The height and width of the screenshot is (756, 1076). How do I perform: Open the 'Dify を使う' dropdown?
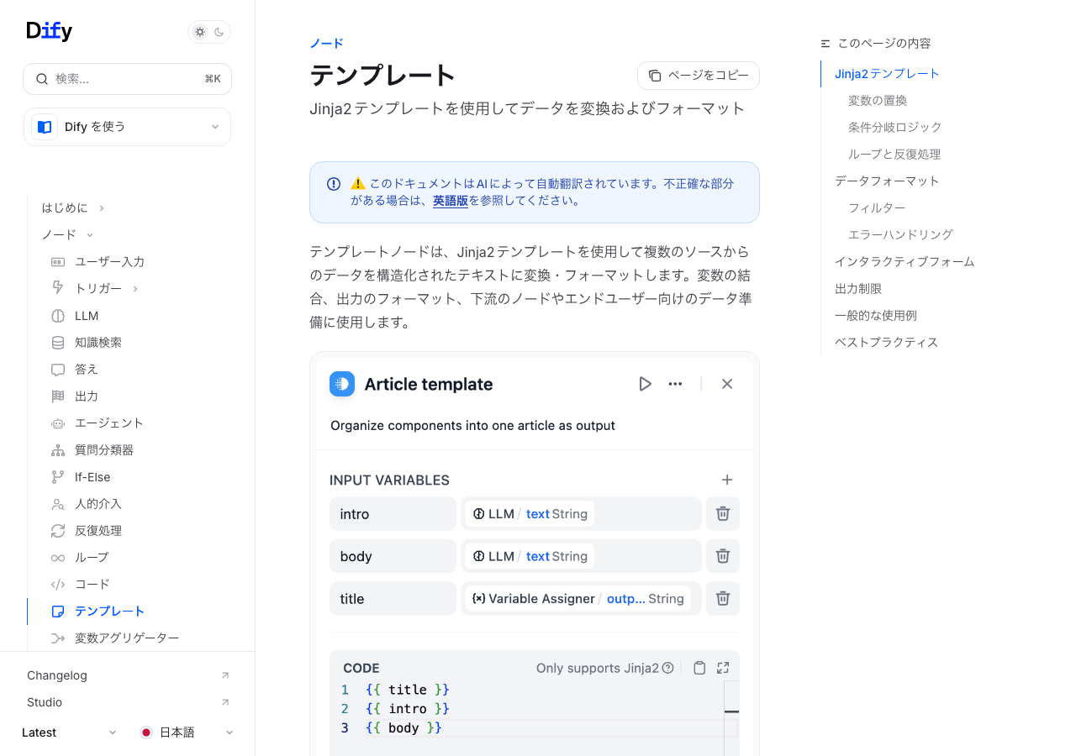tap(127, 127)
